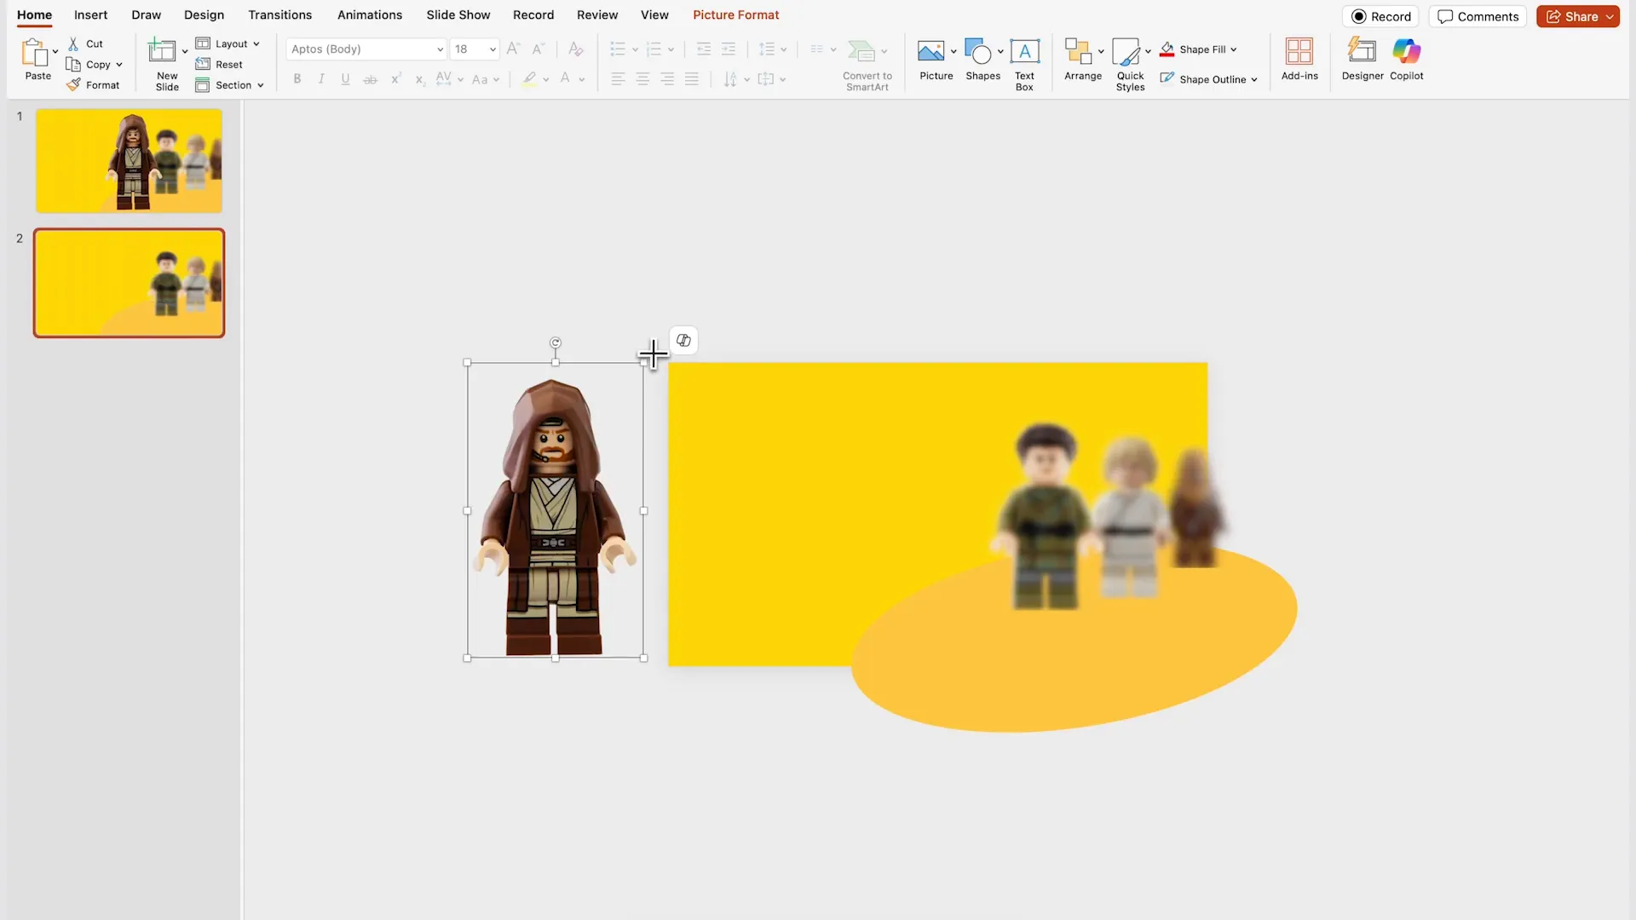1636x920 pixels.
Task: Open the Section dropdown
Action: tap(229, 85)
